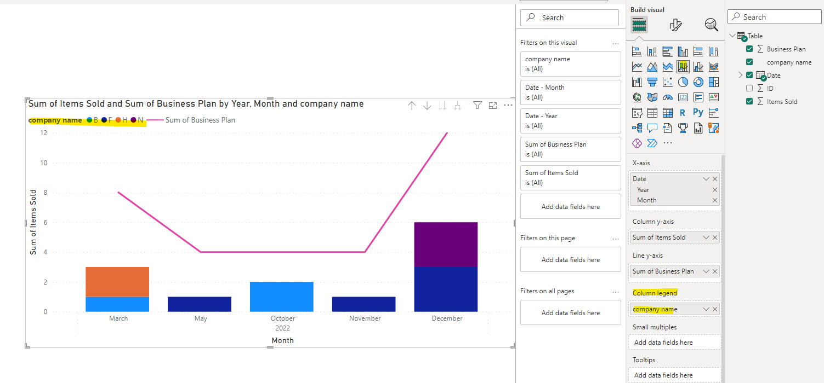
Task: Click the orange H legend color dot
Action: 118,120
